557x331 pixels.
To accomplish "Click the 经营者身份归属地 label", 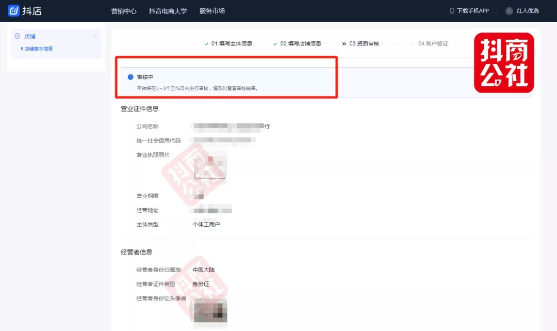I will [x=158, y=270].
